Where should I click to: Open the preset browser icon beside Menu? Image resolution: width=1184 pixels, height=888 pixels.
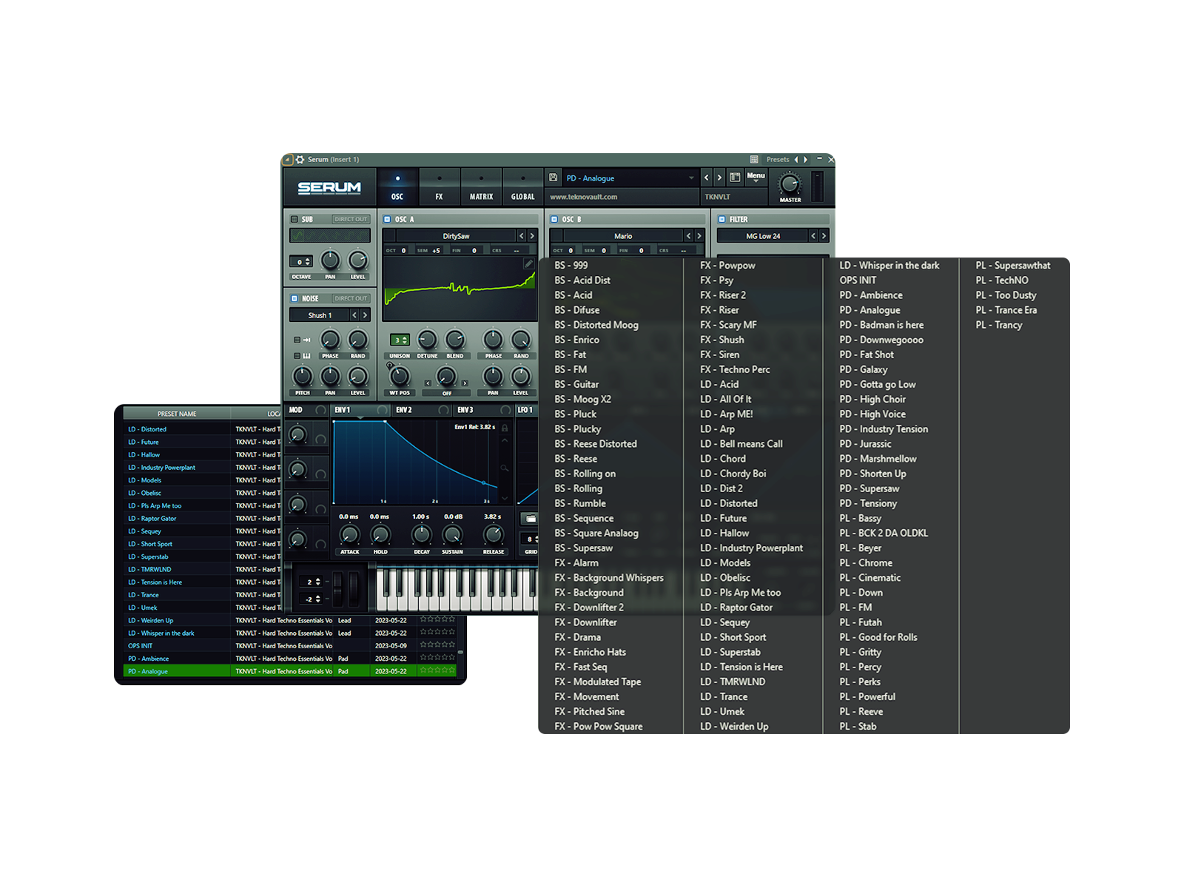click(735, 178)
